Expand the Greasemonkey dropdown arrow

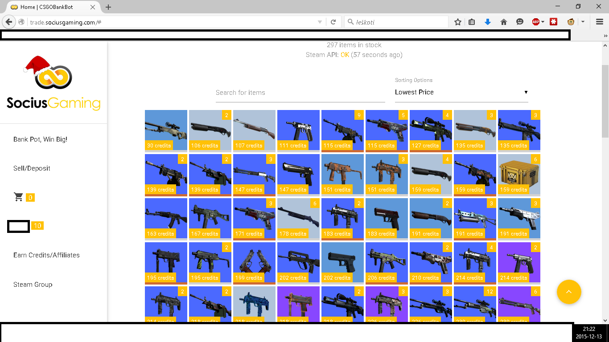coord(582,22)
